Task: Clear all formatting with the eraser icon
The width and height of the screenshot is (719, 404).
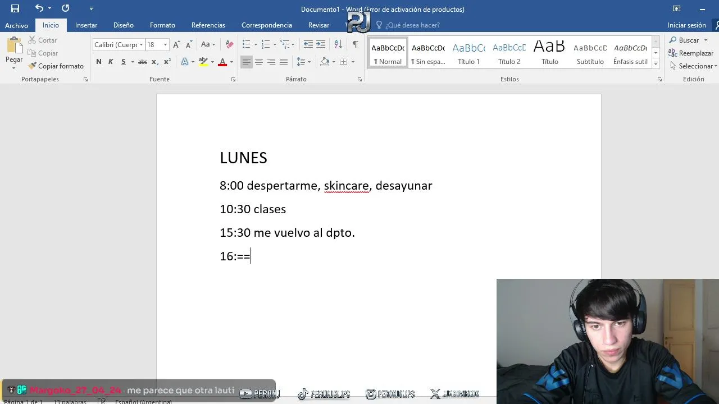Action: 229,45
